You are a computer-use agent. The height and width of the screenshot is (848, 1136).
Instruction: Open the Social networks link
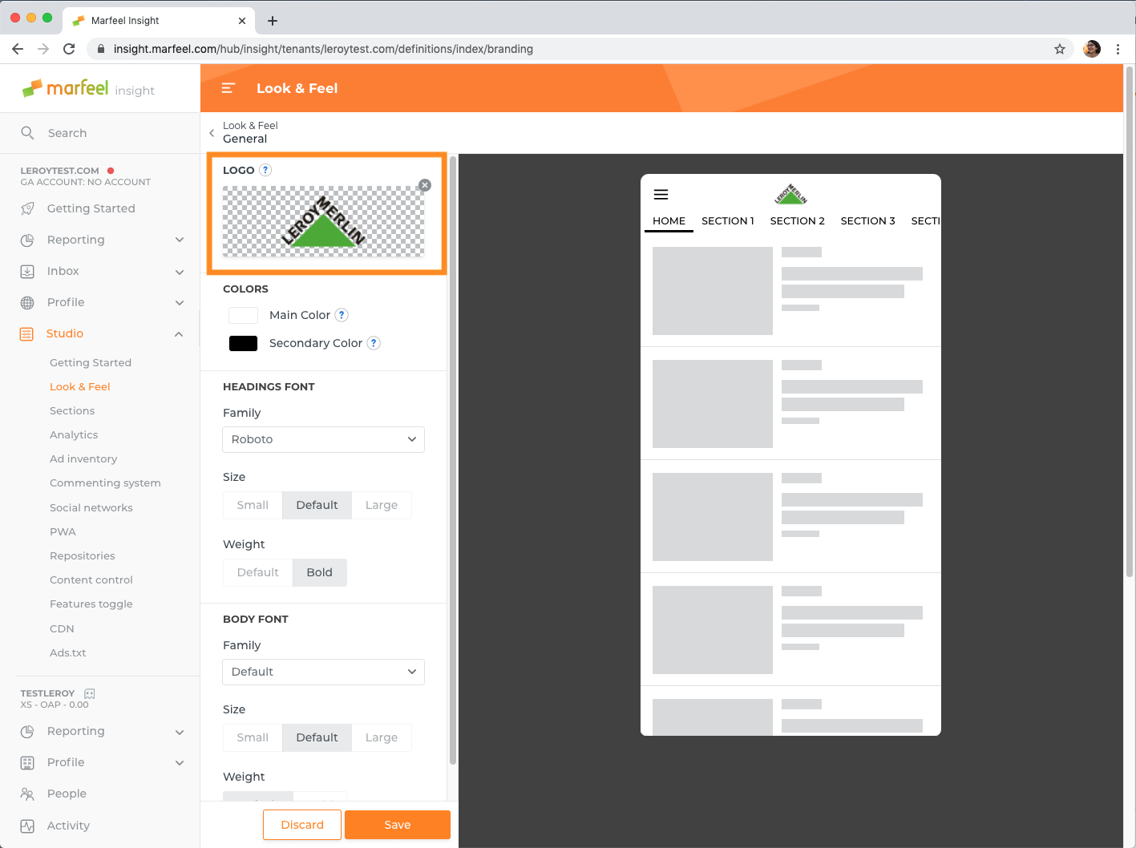91,507
